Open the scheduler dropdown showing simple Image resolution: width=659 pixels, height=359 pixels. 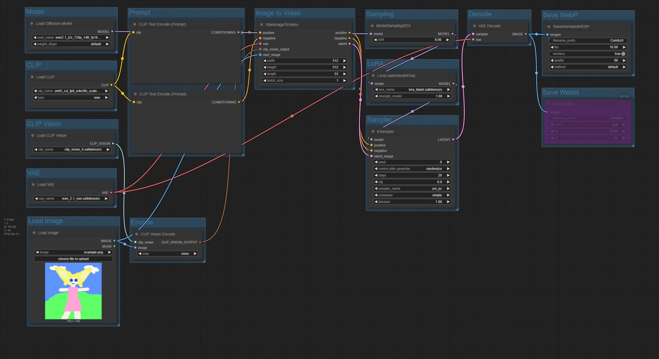[412, 195]
